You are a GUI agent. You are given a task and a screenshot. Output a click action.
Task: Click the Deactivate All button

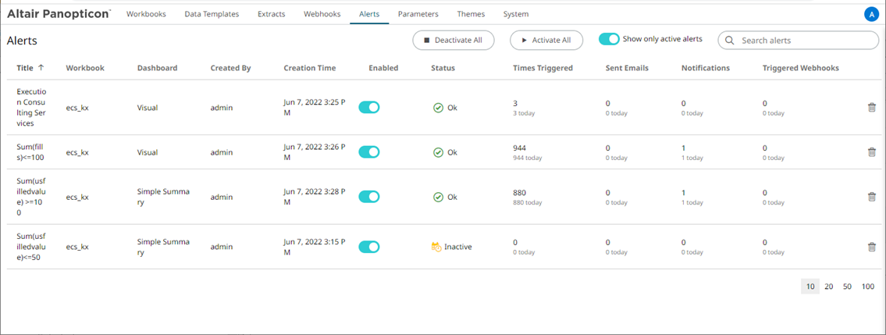point(454,41)
